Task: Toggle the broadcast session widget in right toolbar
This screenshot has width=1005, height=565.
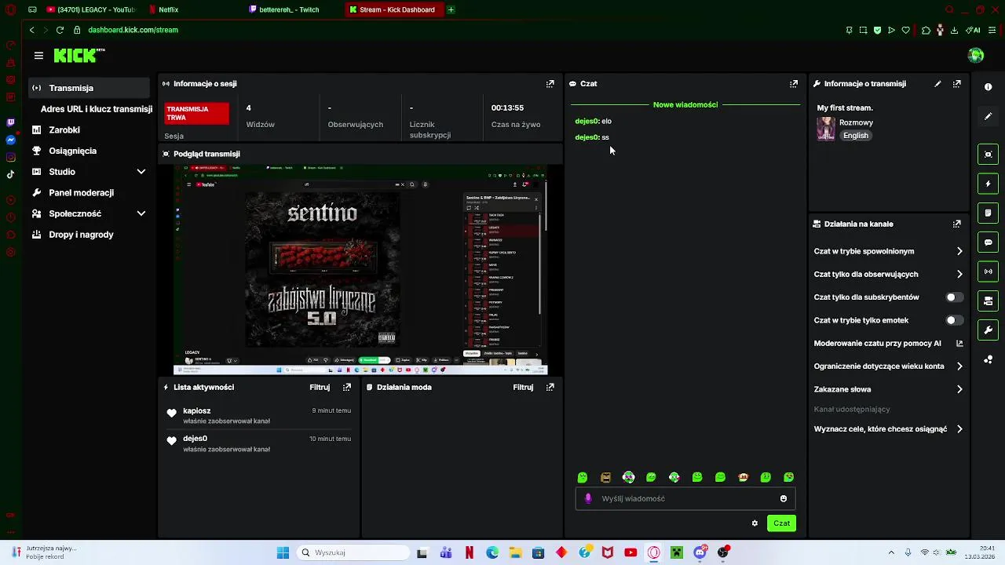Action: coord(989,272)
